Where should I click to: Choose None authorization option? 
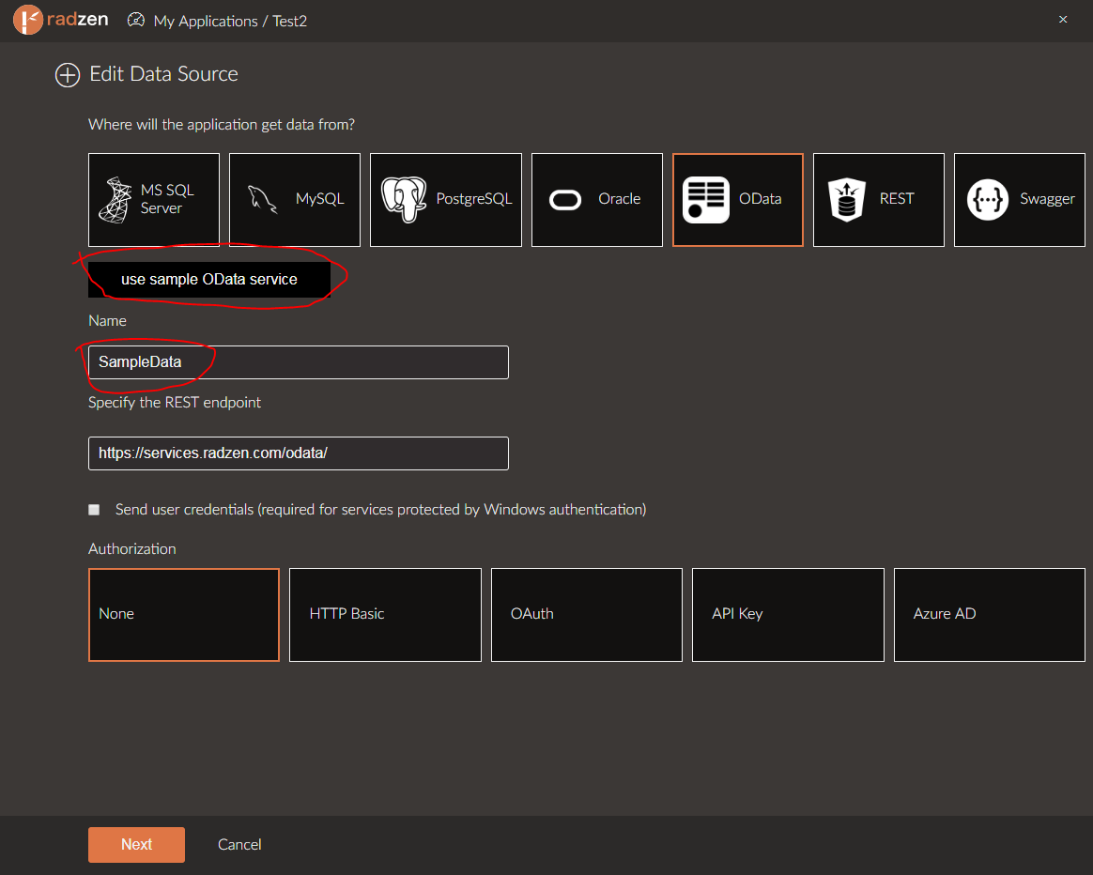pyautogui.click(x=184, y=615)
